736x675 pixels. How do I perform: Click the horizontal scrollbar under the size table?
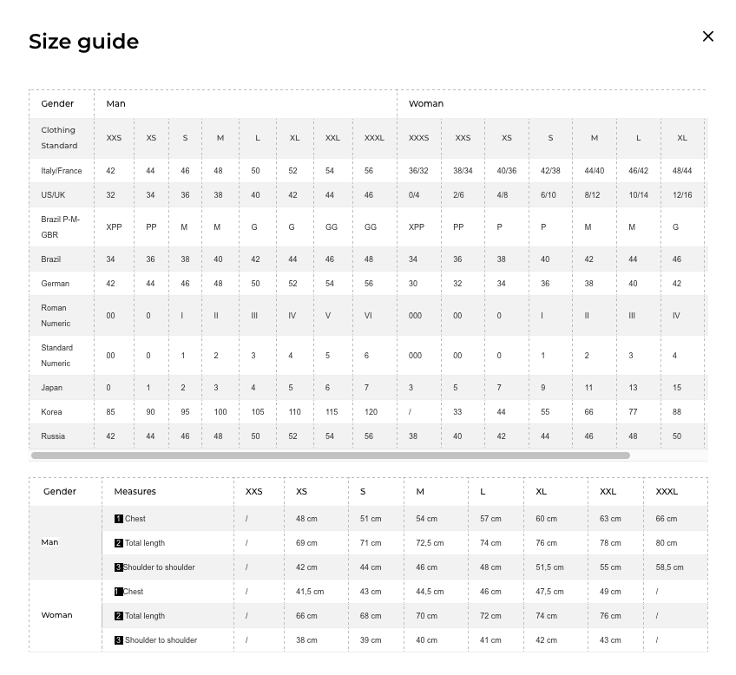click(330, 455)
